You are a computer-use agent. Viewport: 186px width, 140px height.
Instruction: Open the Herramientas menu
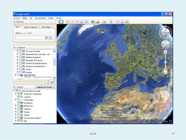[x=40, y=18]
